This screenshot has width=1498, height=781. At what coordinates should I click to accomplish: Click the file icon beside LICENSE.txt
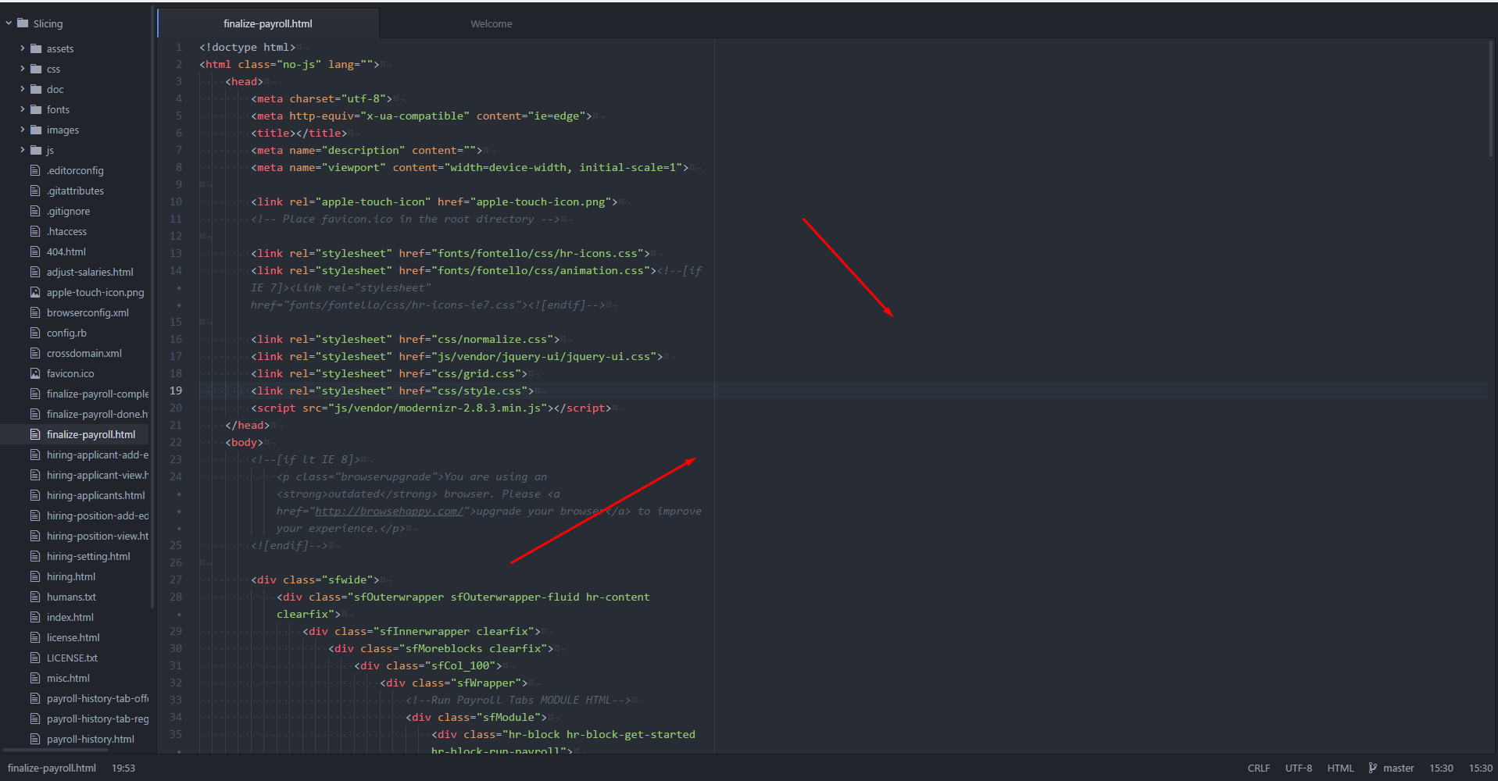[x=35, y=658]
